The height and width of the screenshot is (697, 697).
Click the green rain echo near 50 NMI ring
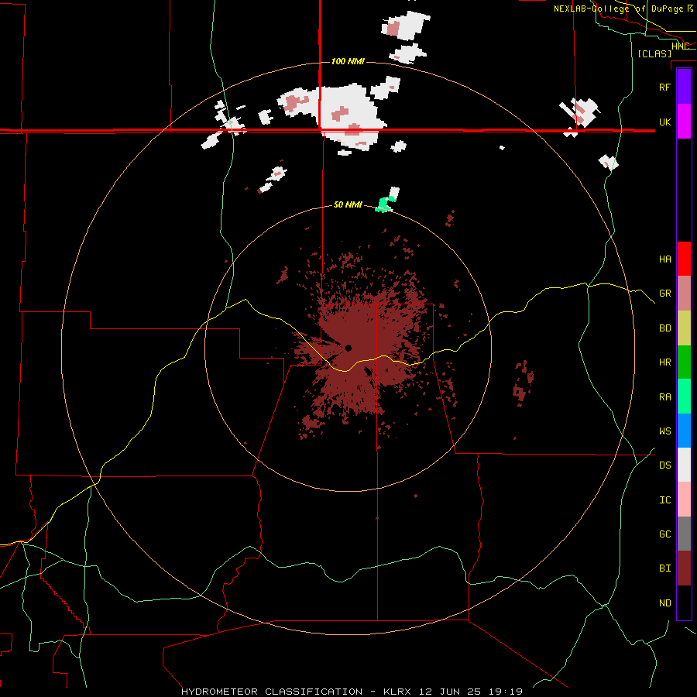click(x=384, y=204)
